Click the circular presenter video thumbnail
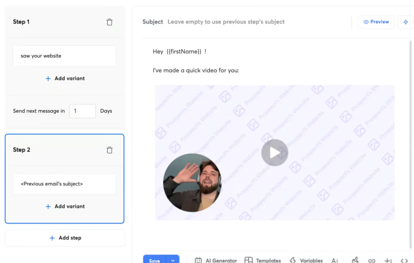The width and height of the screenshot is (414, 263). [x=192, y=183]
